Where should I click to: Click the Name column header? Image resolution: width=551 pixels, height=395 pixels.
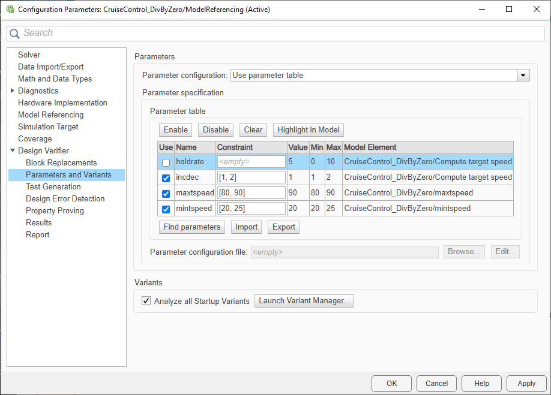coord(195,147)
